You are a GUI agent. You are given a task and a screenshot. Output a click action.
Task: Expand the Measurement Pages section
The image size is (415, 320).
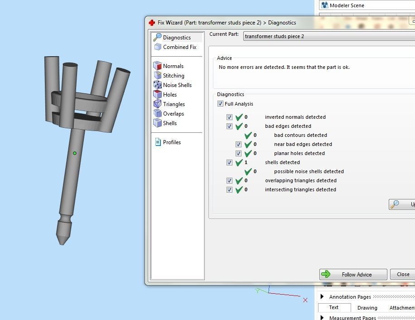(x=322, y=317)
